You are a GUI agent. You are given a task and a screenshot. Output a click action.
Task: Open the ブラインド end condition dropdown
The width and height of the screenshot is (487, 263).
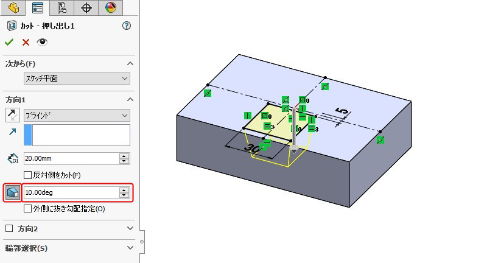77,115
